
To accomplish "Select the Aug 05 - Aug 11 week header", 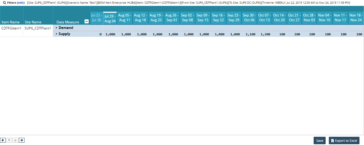I will point(124,18).
